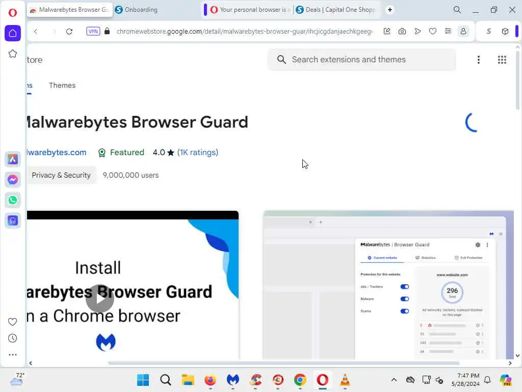Open a new tab with plus button
This screenshot has width=522, height=392.
click(390, 10)
